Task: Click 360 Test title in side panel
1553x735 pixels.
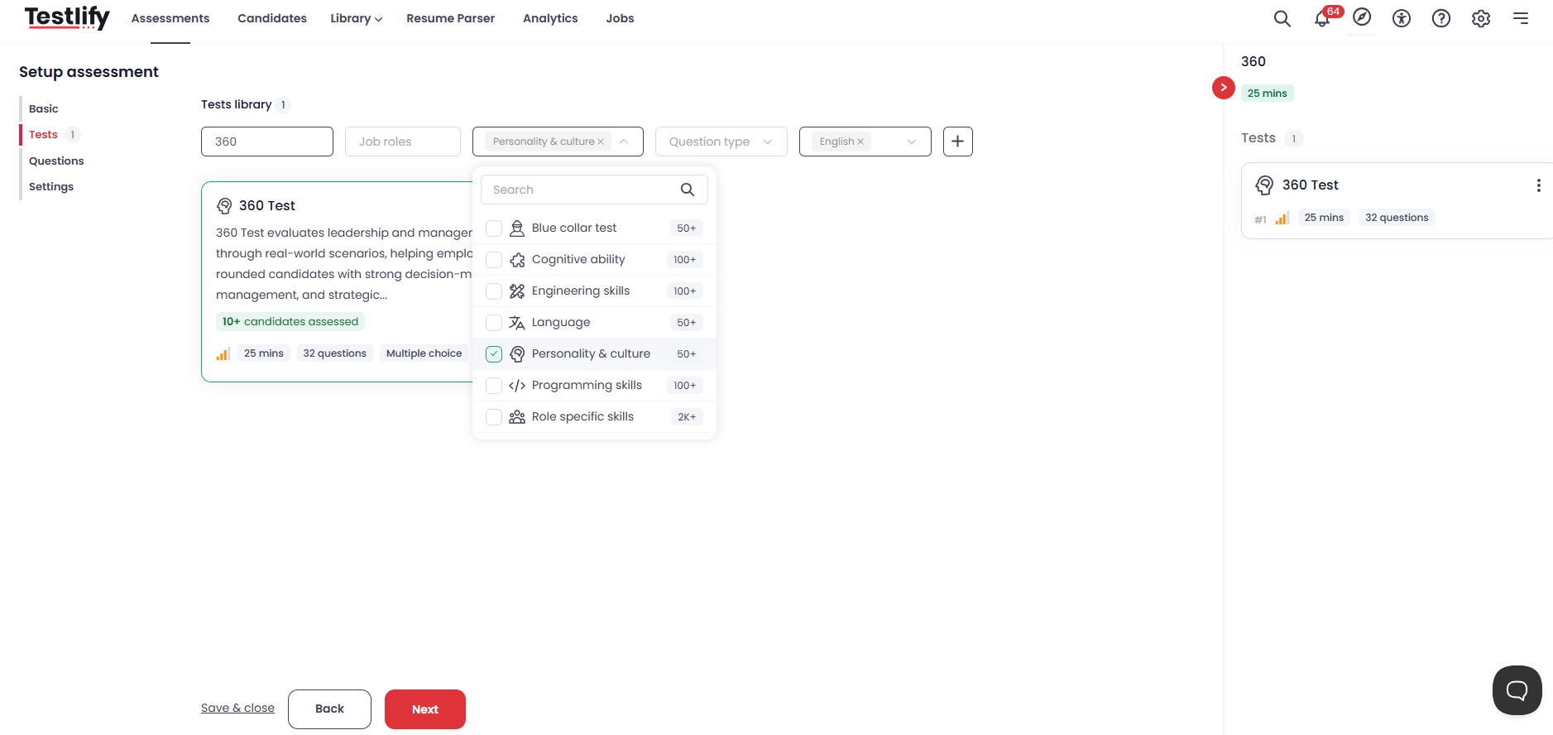Action: [1311, 185]
